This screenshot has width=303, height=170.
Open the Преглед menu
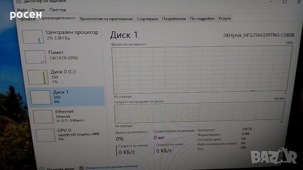(58, 9)
